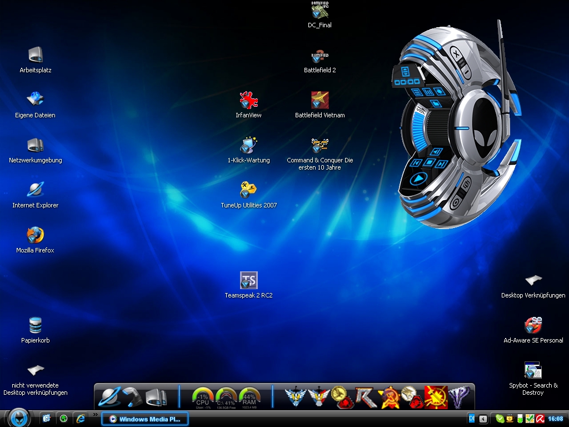Click the RAM usage gauge in the dock
The width and height of the screenshot is (569, 427).
pyautogui.click(x=249, y=398)
